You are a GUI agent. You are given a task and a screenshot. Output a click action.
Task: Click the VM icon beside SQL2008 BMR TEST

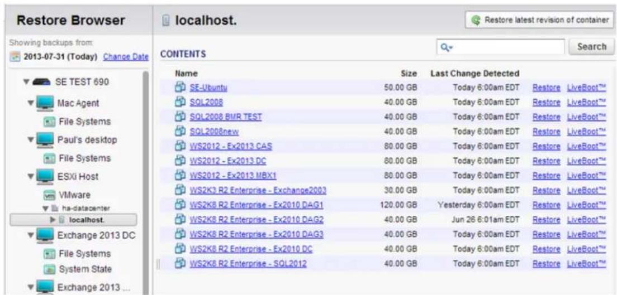(180, 117)
